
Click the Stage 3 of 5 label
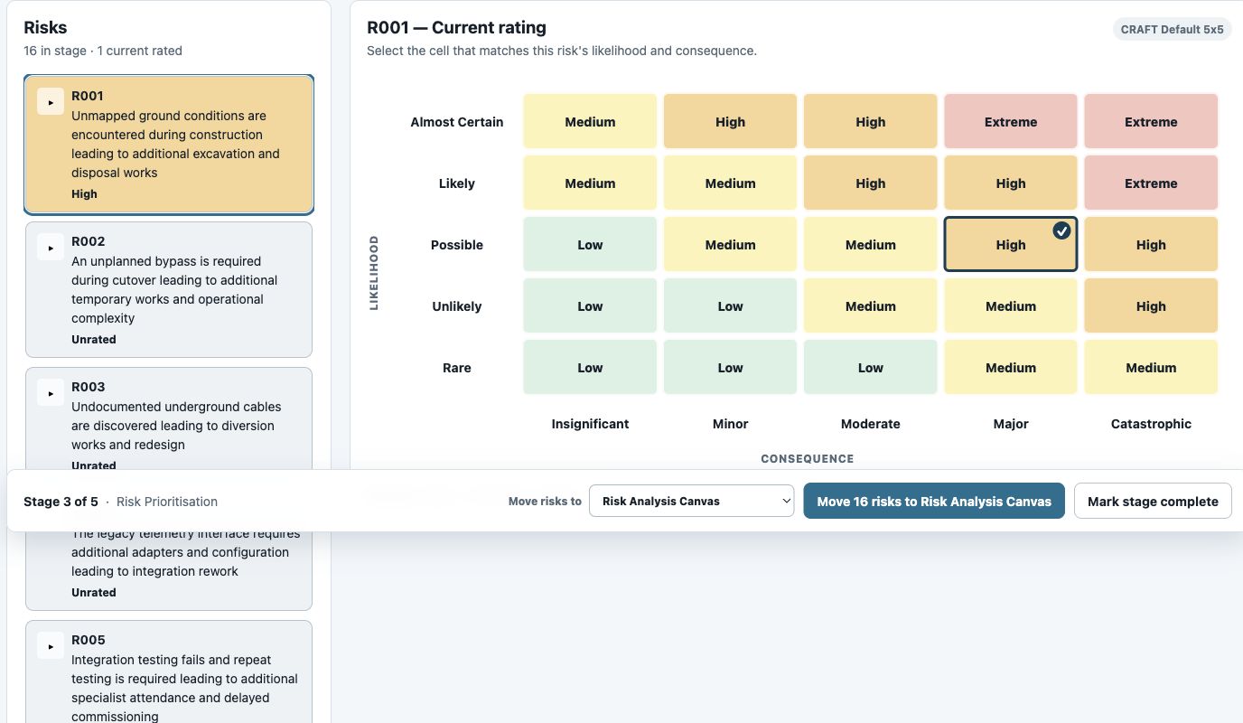pyautogui.click(x=61, y=502)
